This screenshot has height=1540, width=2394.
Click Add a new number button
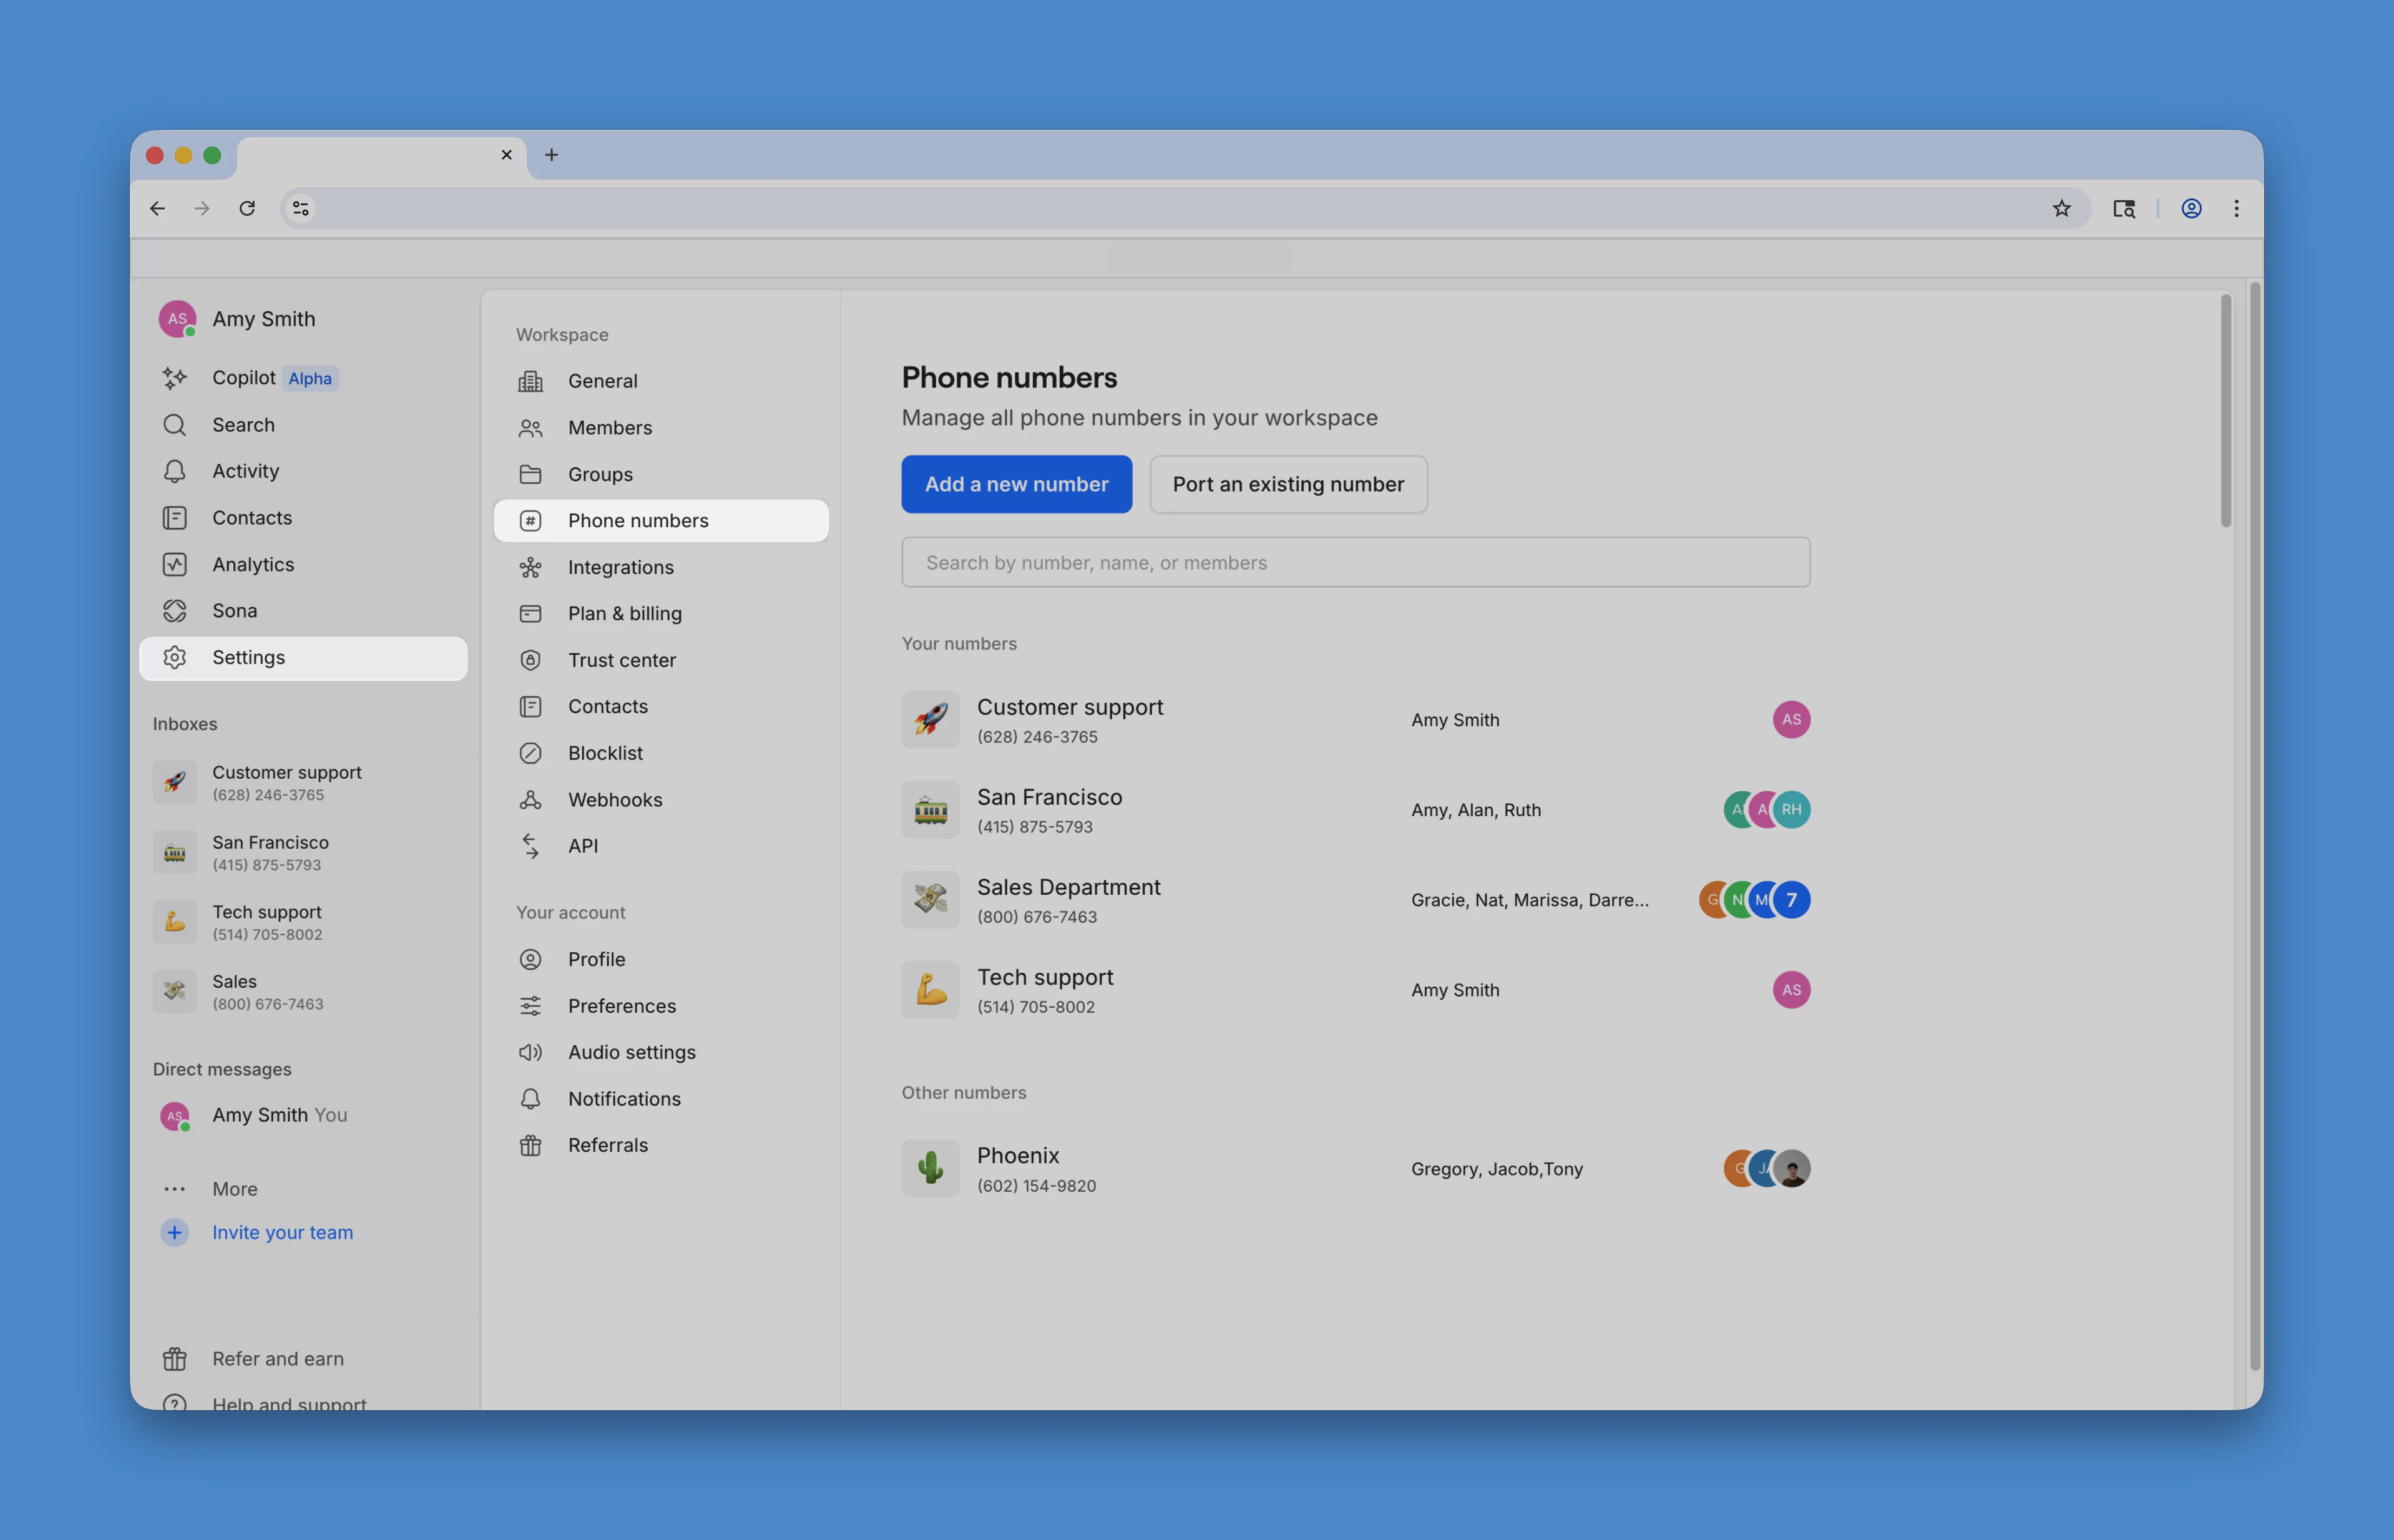pyautogui.click(x=1016, y=484)
